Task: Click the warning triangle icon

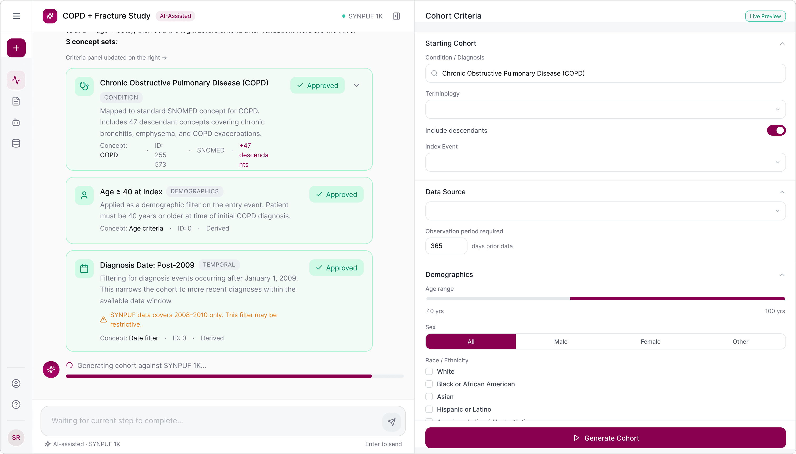Action: (104, 320)
